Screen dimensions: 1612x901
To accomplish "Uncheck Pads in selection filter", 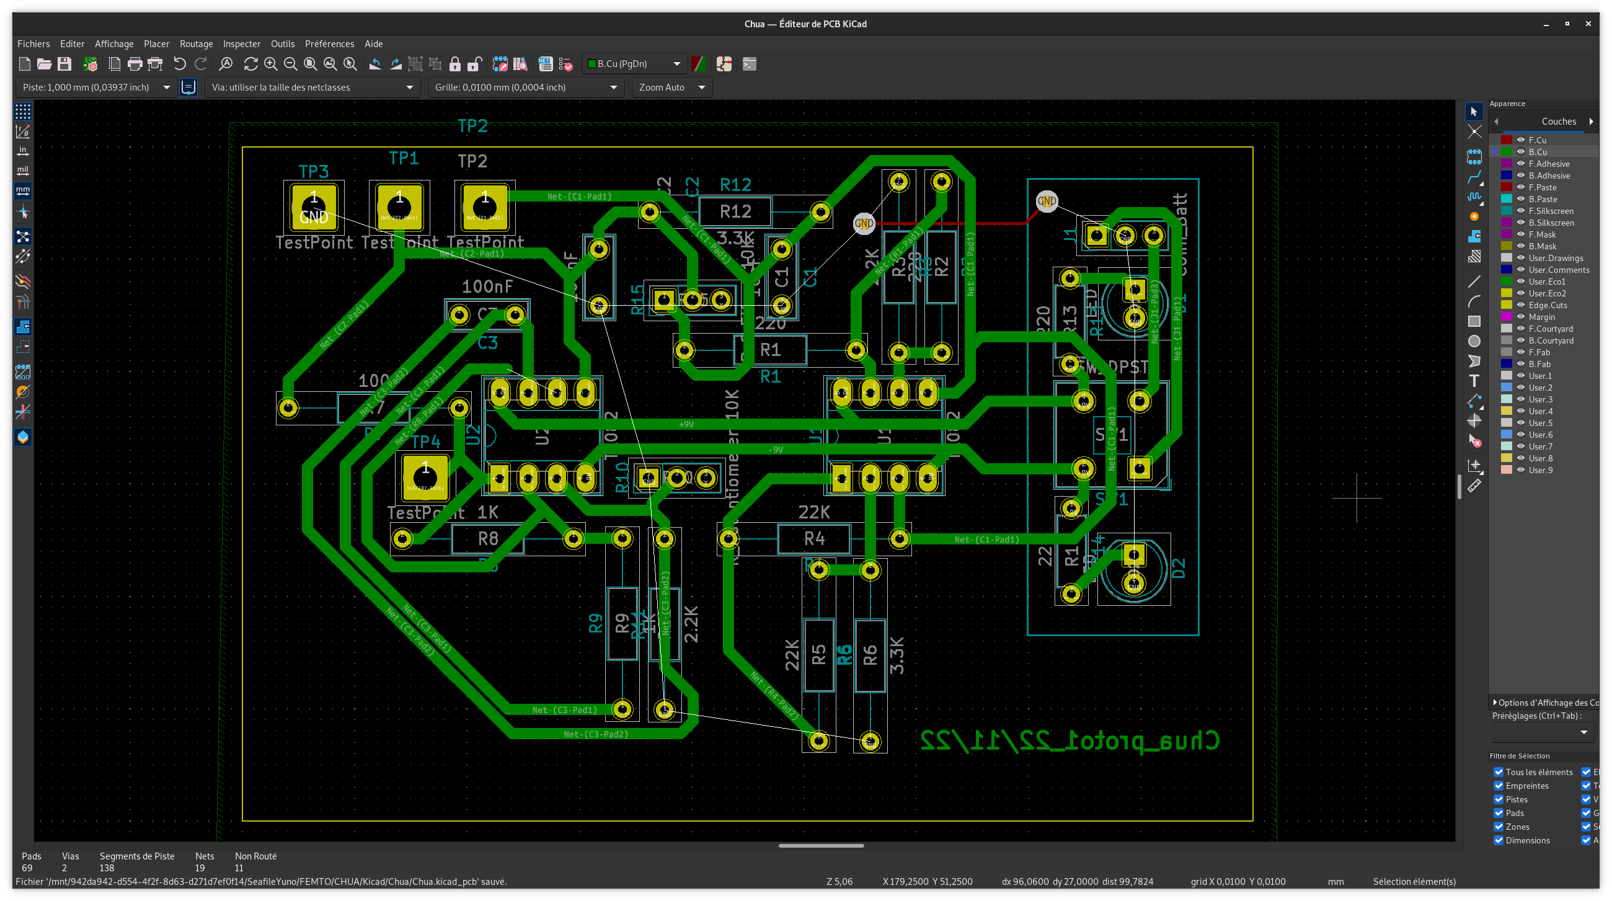I will (x=1499, y=814).
